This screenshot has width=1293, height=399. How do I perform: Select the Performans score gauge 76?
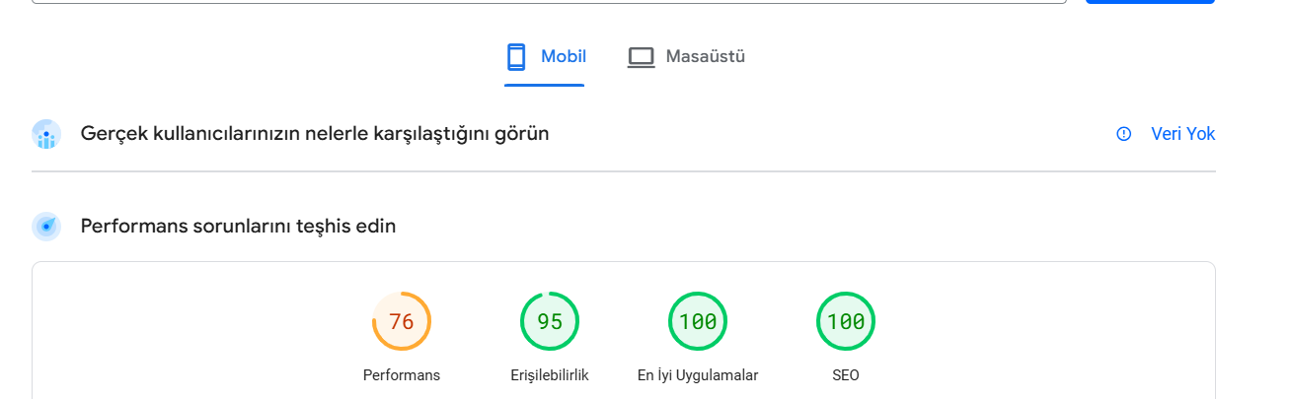pos(402,321)
